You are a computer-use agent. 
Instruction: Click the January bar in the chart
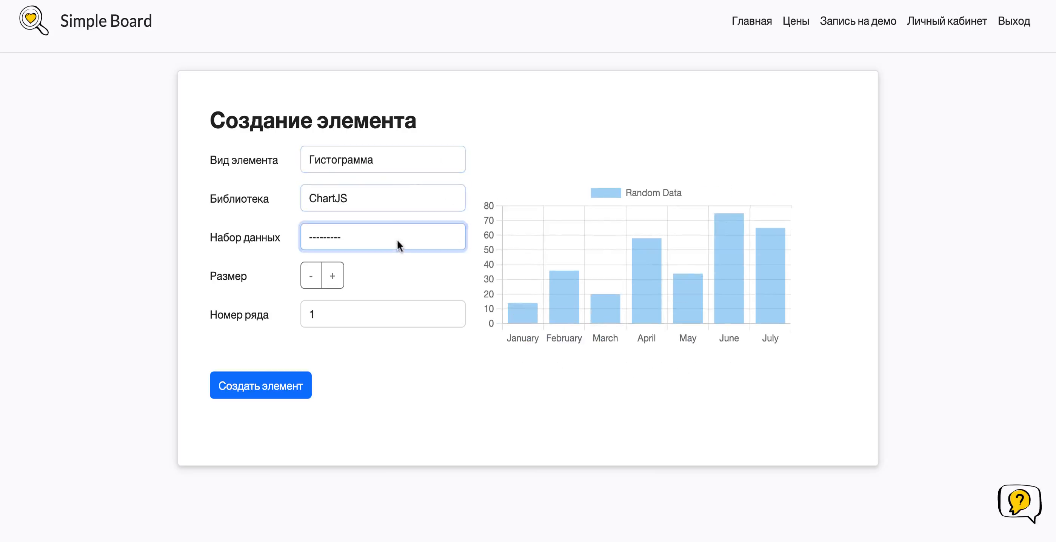[x=523, y=313]
